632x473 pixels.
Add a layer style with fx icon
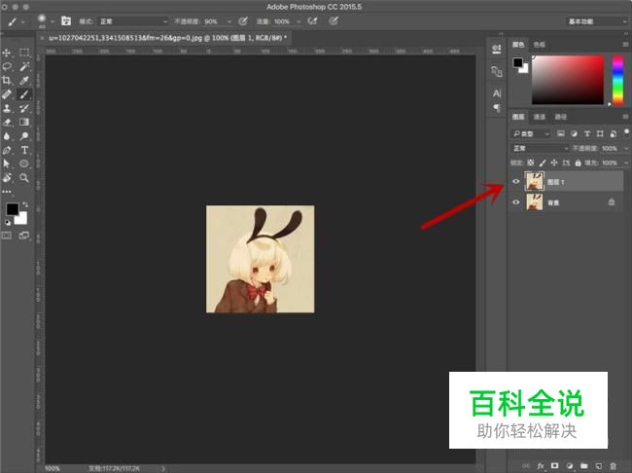[542, 467]
